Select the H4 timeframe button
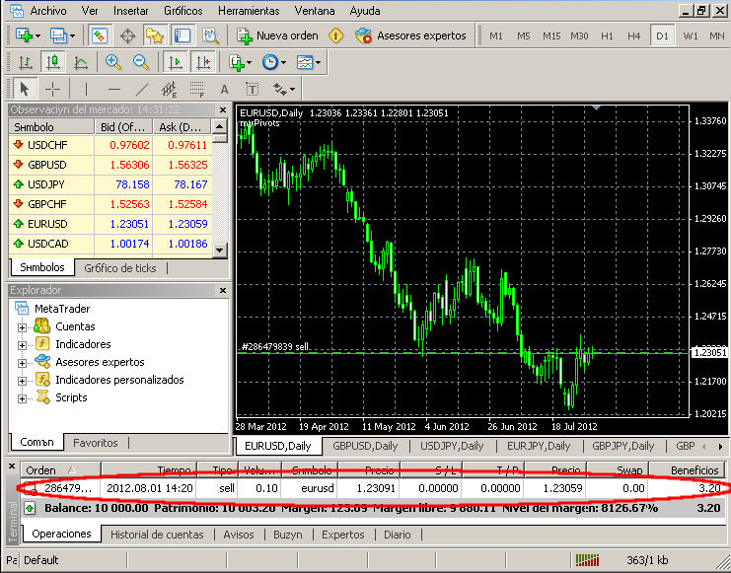Viewport: 731px width, 573px height. pos(633,36)
